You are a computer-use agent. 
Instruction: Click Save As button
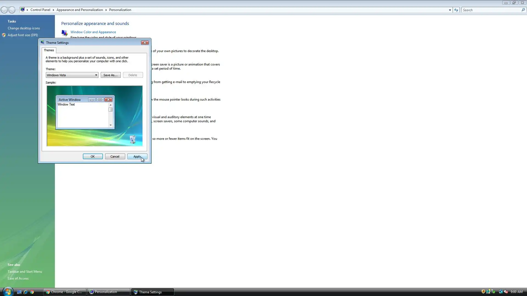(x=110, y=75)
